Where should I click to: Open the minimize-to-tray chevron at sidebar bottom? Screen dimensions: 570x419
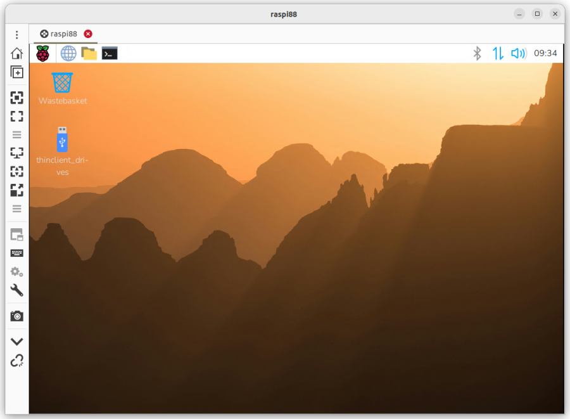click(x=16, y=341)
